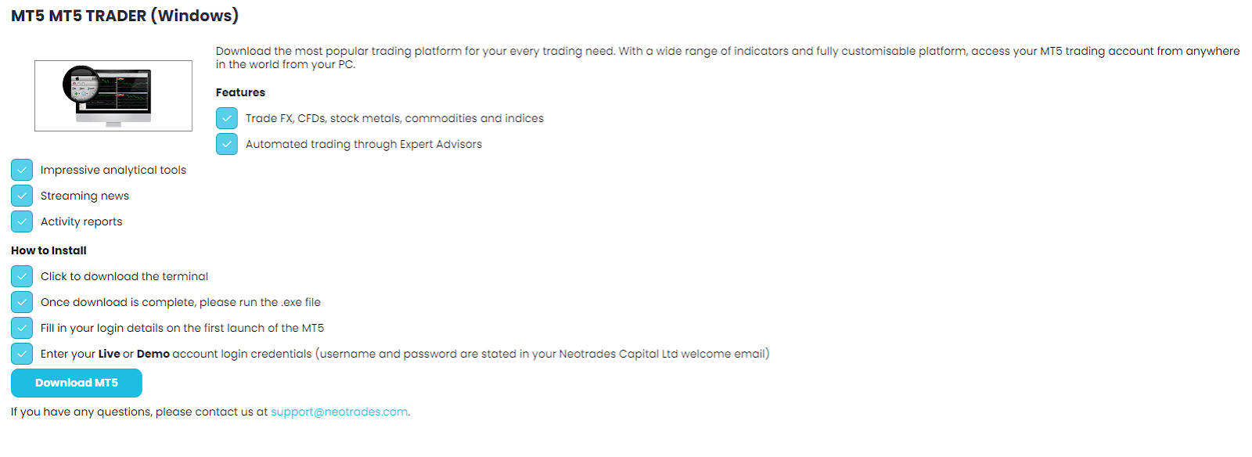Screen dimensions: 1252x457
Task: Select the check icon beside Impressive analytical tools
Action: 22,170
